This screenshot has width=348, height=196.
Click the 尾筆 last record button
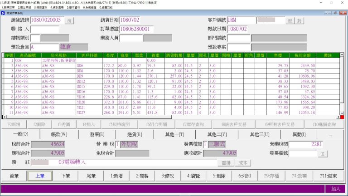[x=91, y=176]
